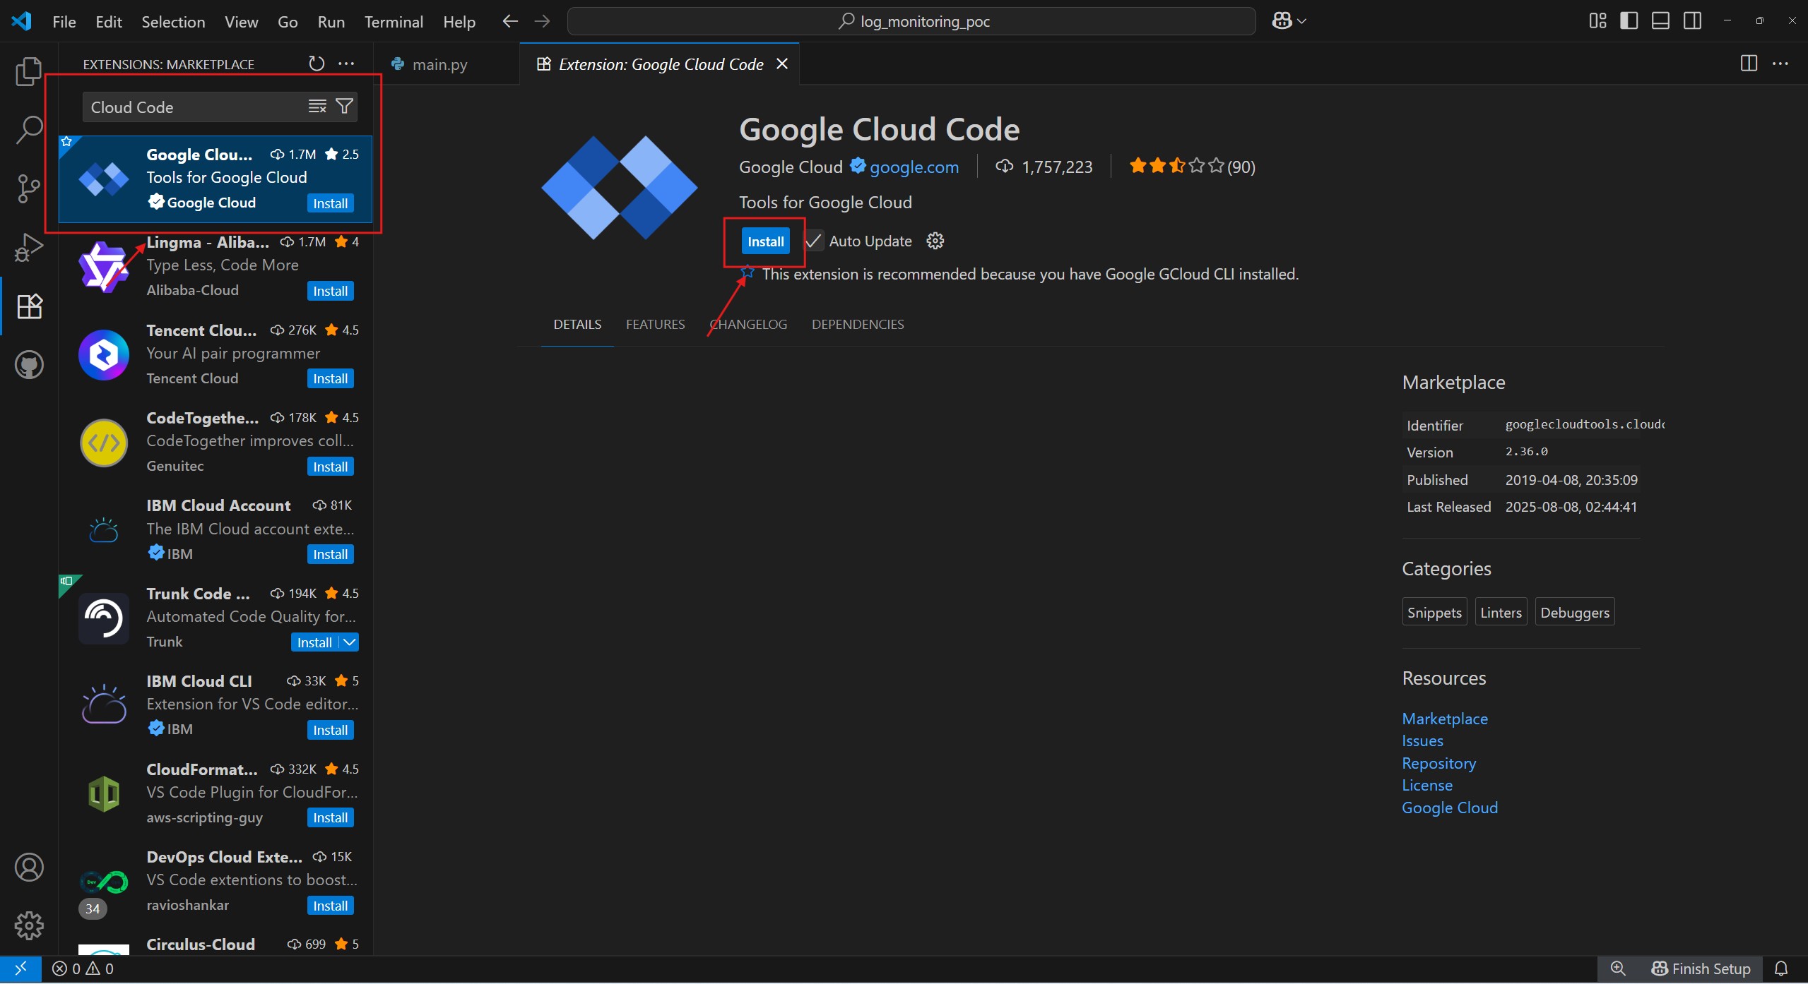Open the Repository resource link
The image size is (1808, 984).
pyautogui.click(x=1438, y=764)
